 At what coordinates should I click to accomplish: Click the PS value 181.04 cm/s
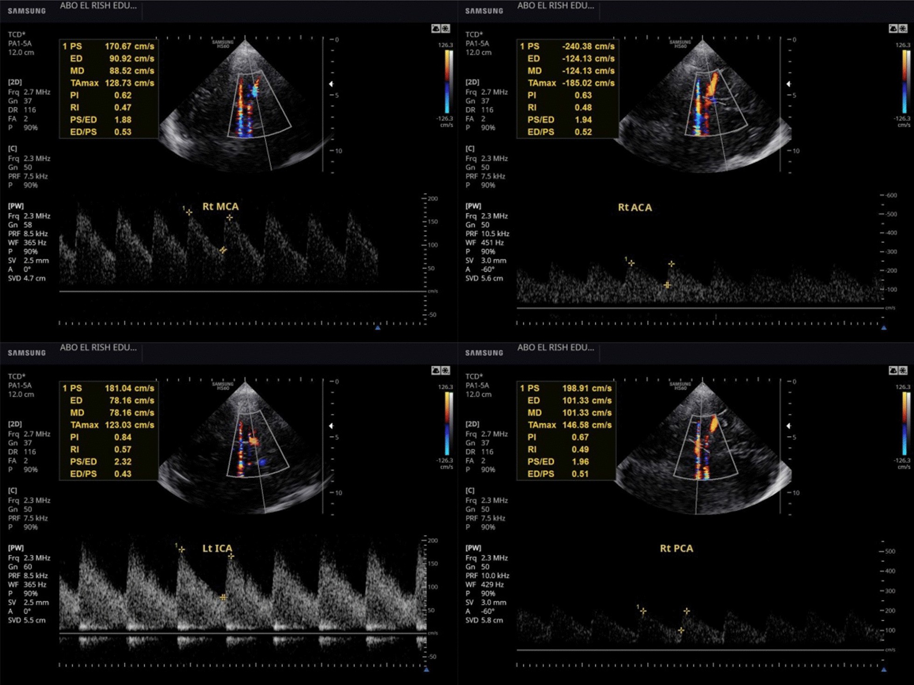pos(129,388)
